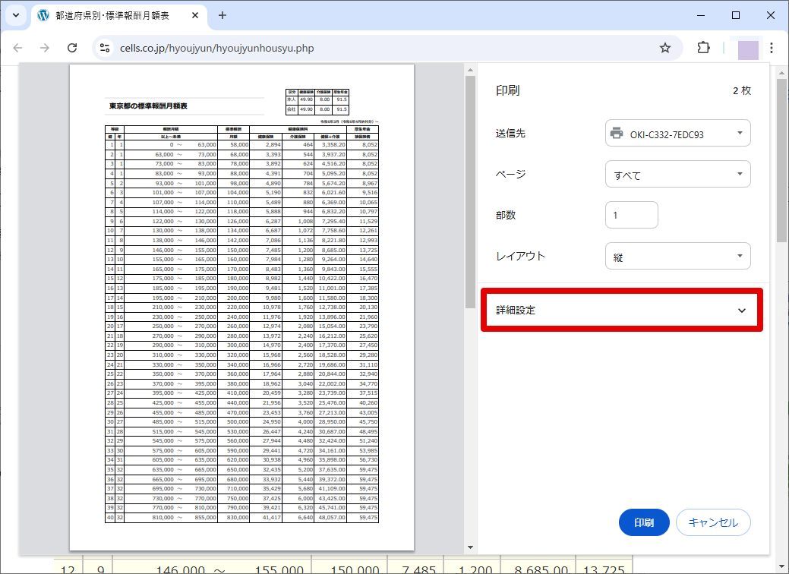Expand the 詳細設定 section
Image resolution: width=789 pixels, height=574 pixels.
621,310
